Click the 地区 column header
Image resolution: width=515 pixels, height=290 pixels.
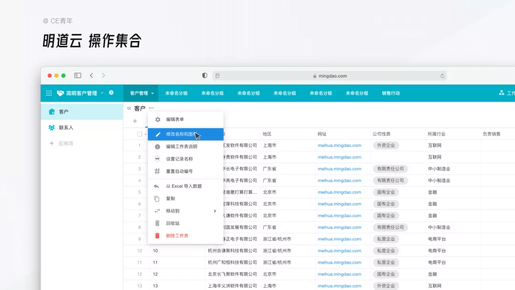(x=267, y=134)
